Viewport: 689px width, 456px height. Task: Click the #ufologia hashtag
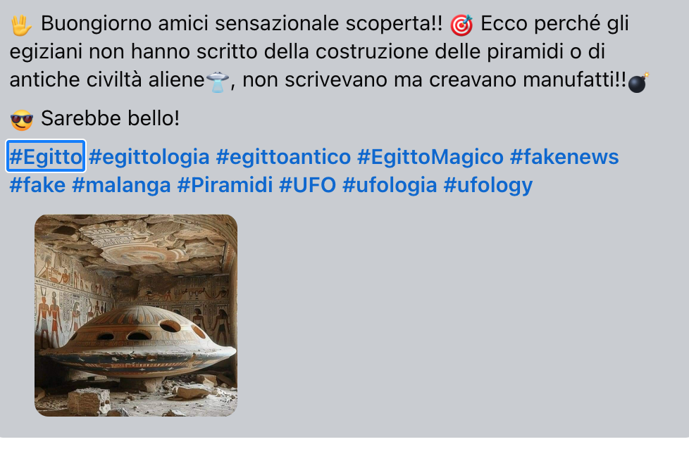(x=390, y=185)
